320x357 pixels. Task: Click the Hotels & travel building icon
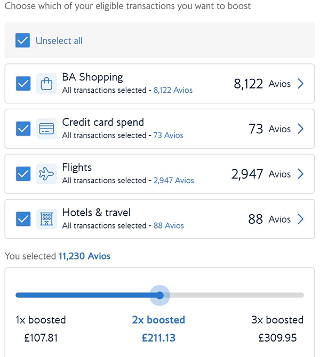pos(46,219)
